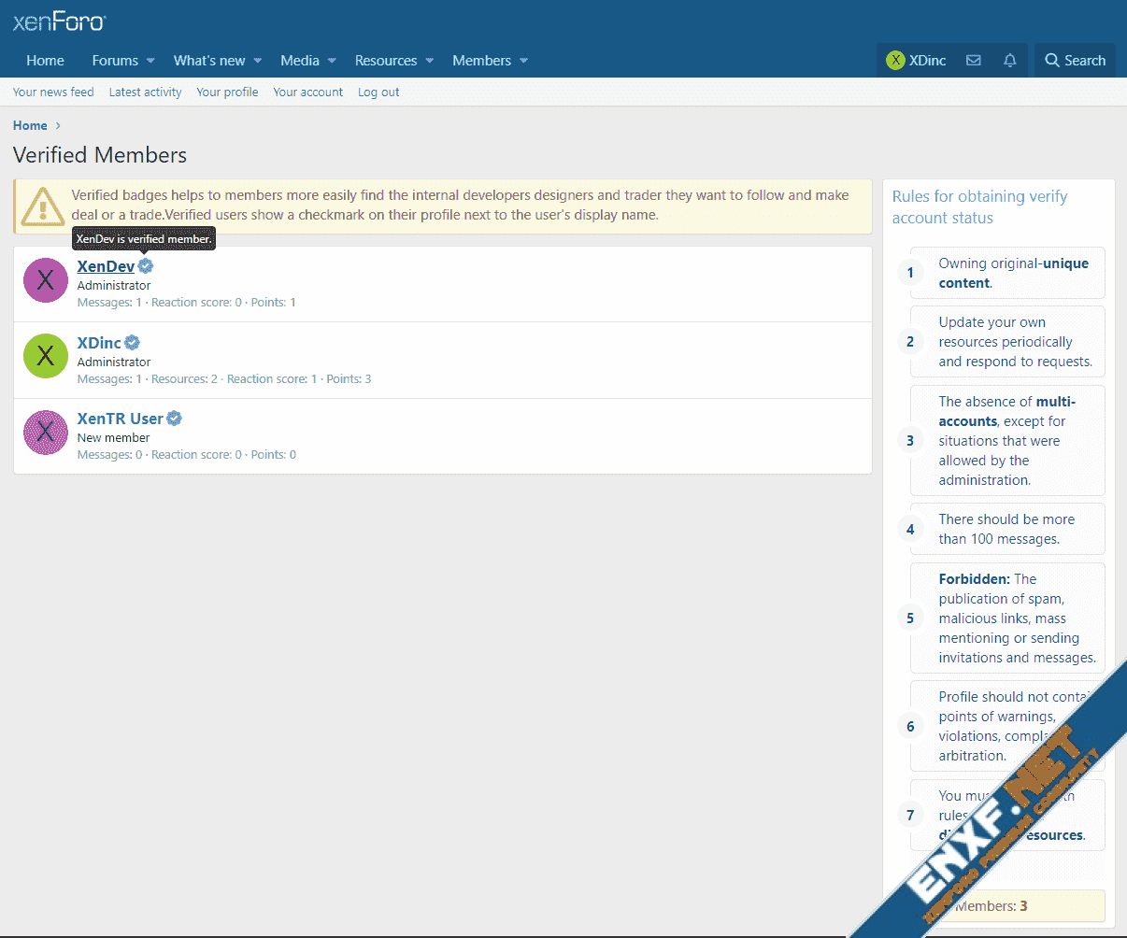Viewport: 1127px width, 938px height.
Task: Click the verified badge next to XenDev
Action: (x=146, y=266)
